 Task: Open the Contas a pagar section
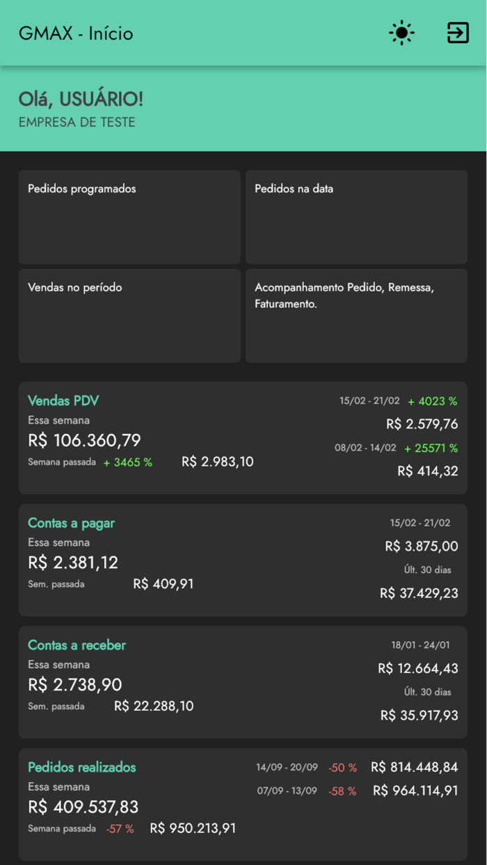71,523
